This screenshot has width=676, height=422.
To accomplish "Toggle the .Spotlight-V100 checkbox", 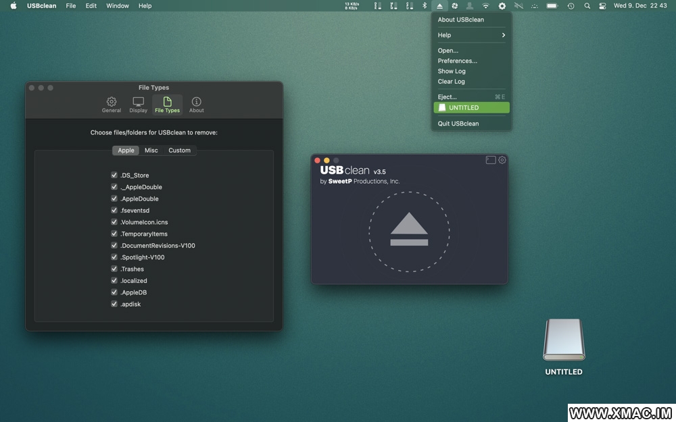I will click(114, 257).
